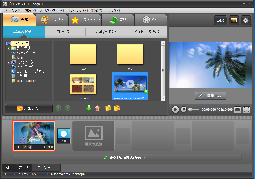Image resolution: width=255 pixels, height=179 pixels.
Task: Expand the ネットワーク tree node
Action: 9,67
